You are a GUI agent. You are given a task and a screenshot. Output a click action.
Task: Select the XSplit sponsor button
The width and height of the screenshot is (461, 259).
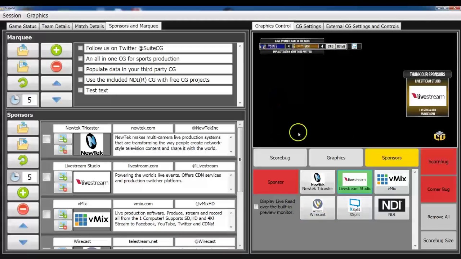(354, 208)
